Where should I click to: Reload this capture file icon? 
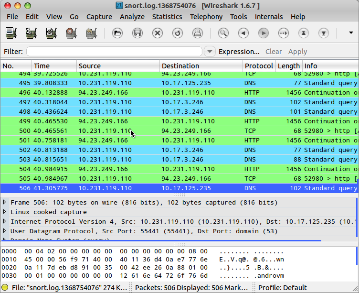(x=178, y=33)
